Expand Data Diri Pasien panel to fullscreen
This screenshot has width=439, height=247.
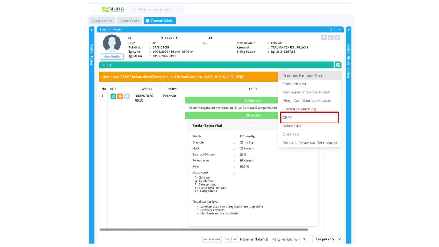pyautogui.click(x=335, y=29)
